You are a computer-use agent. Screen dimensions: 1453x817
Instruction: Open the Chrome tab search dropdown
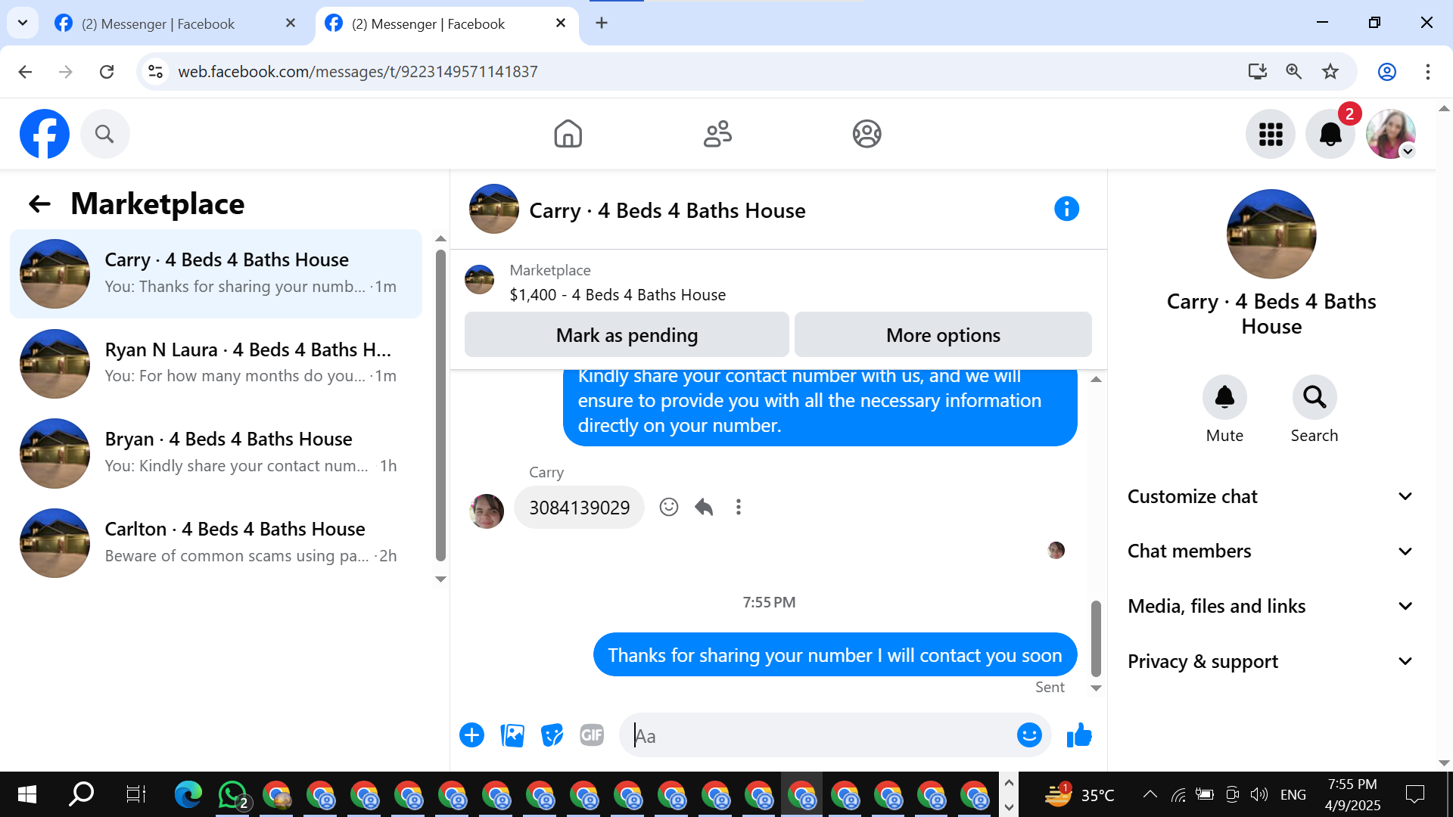[23, 23]
